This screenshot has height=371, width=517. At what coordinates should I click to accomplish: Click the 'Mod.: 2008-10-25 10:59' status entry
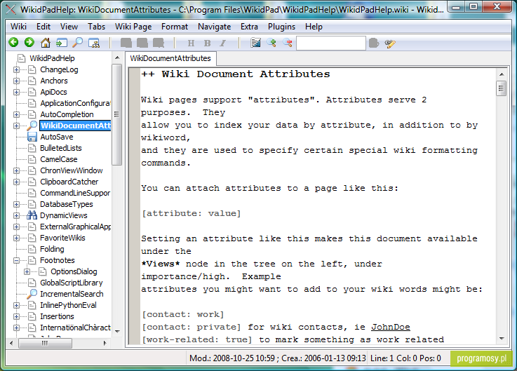click(232, 358)
